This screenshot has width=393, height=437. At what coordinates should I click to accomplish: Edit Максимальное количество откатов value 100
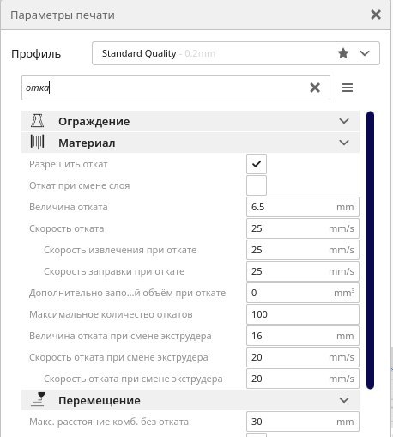click(303, 314)
